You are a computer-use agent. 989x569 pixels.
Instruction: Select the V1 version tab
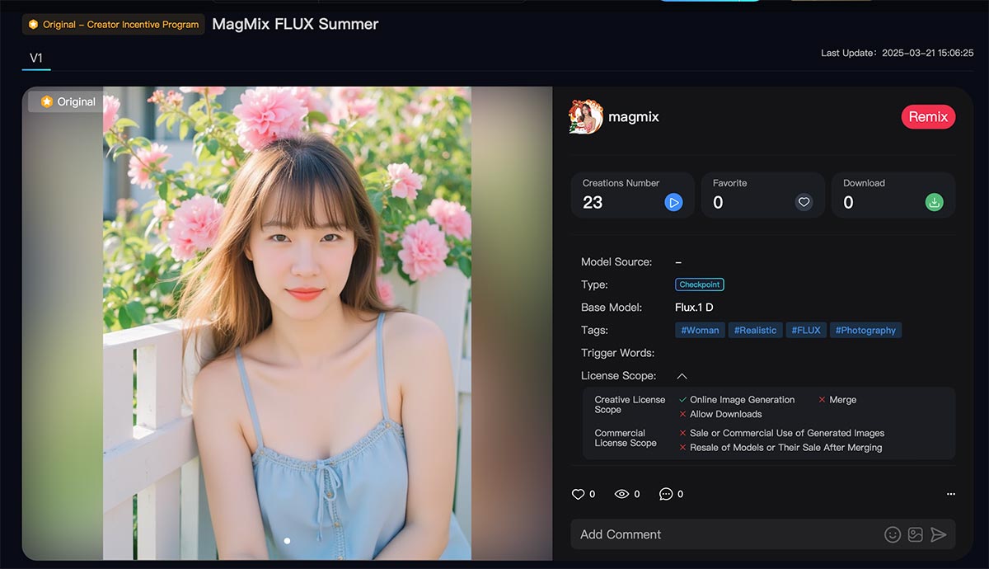pyautogui.click(x=35, y=58)
